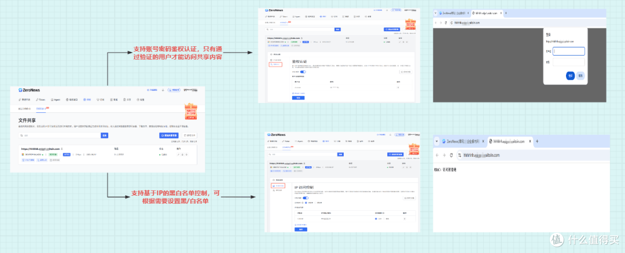Image resolution: width=625 pixels, height=253 pixels.
Task: Open the reference document button in 鉴权认证 panel
Action: (x=405, y=72)
